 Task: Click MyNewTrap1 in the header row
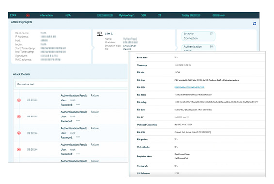click(x=127, y=15)
